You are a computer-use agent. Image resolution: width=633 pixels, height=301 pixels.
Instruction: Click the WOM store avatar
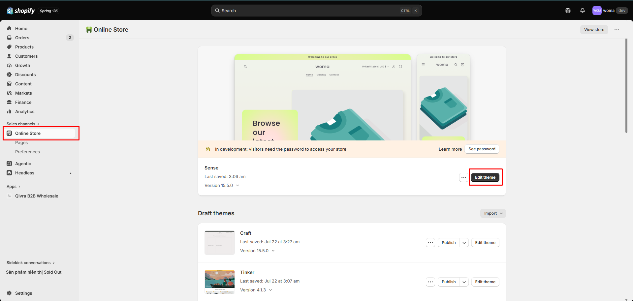[x=597, y=11]
